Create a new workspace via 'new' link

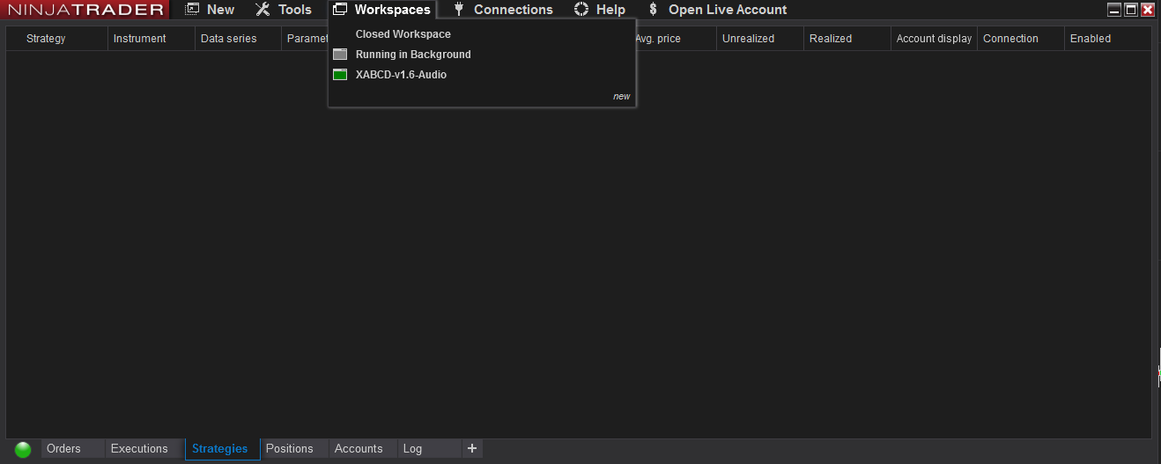(x=622, y=96)
